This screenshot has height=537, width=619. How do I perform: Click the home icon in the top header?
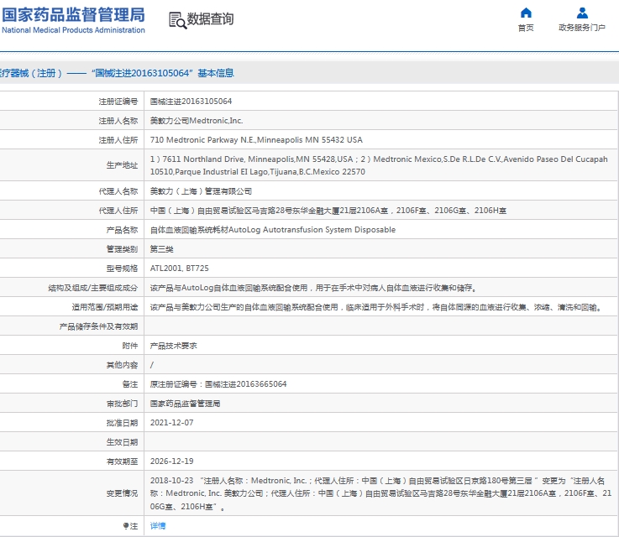[526, 13]
